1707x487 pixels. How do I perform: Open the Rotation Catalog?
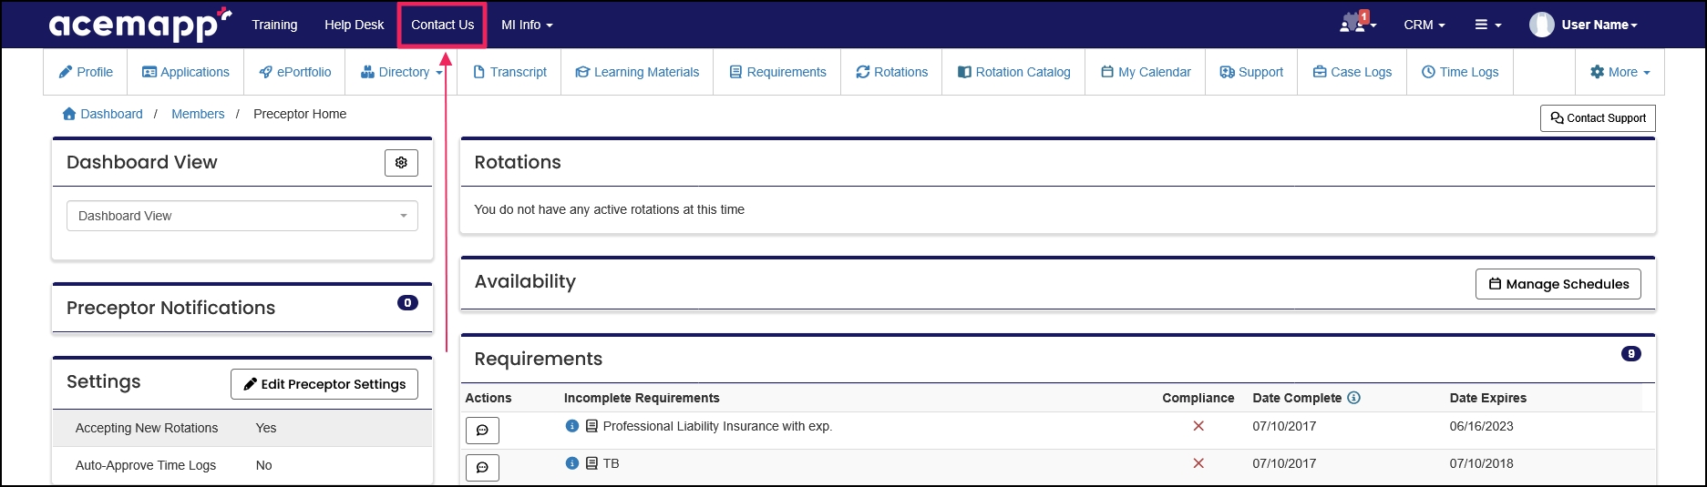tap(1013, 72)
